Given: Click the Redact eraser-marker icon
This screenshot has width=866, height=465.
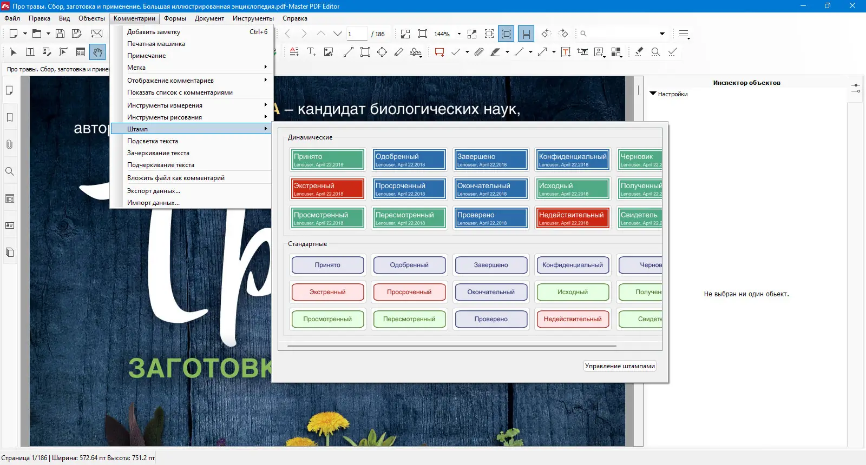Looking at the screenshot, I should pyautogui.click(x=639, y=52).
